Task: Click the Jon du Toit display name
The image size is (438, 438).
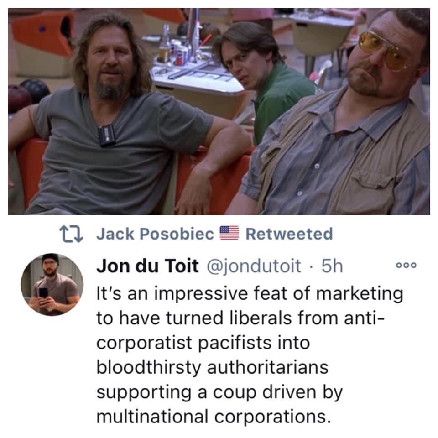Action: point(147,266)
